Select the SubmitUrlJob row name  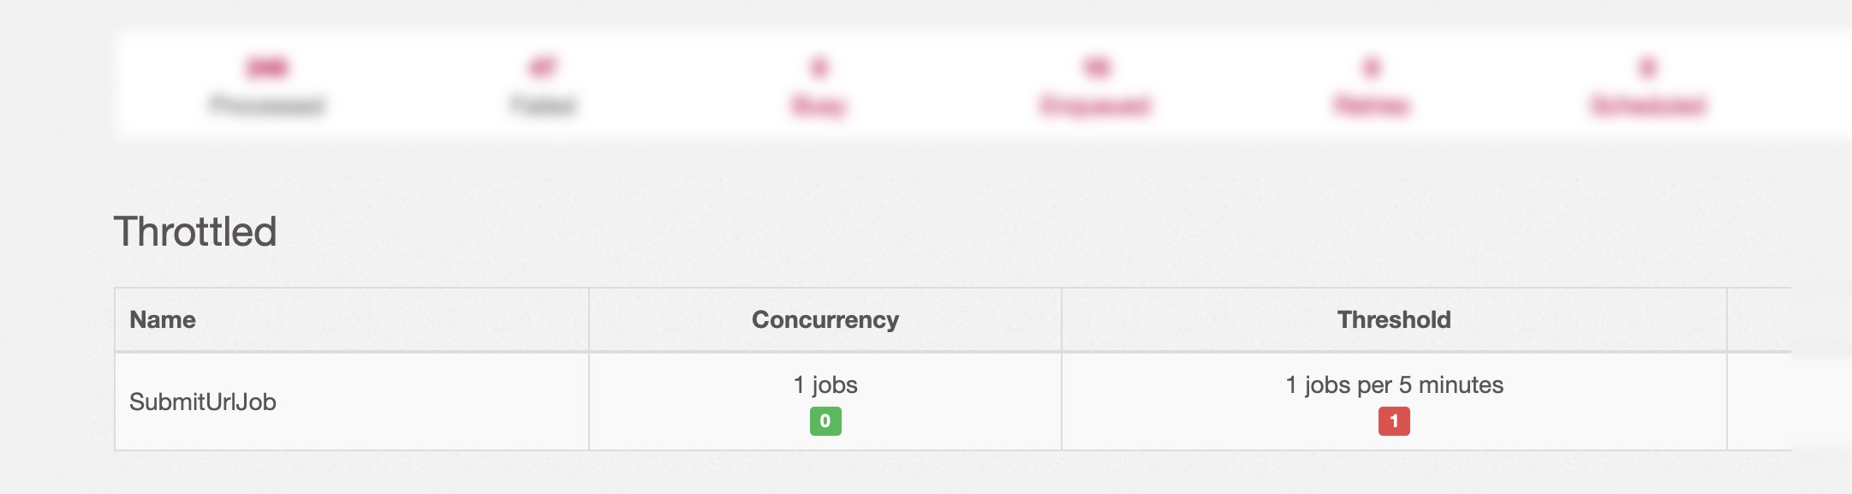pos(203,402)
